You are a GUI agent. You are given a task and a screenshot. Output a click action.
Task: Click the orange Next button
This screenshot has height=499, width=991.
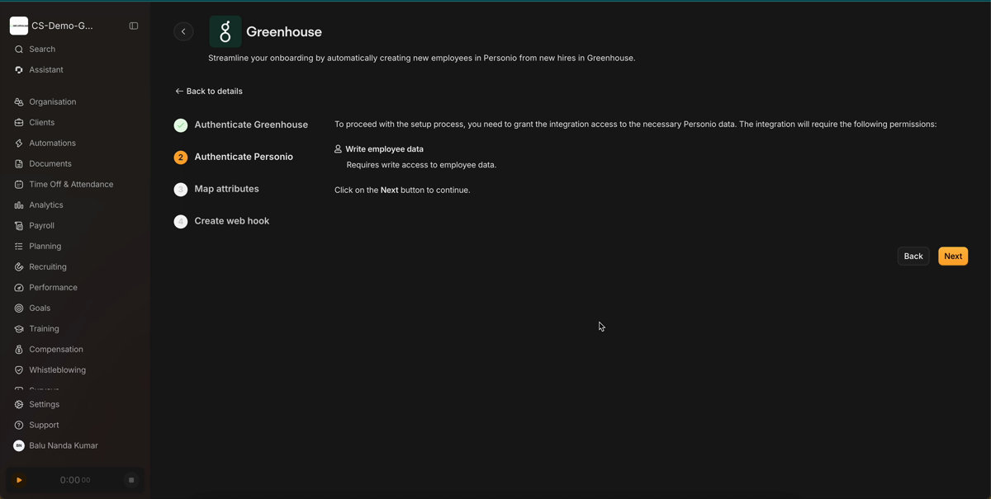[x=953, y=257]
